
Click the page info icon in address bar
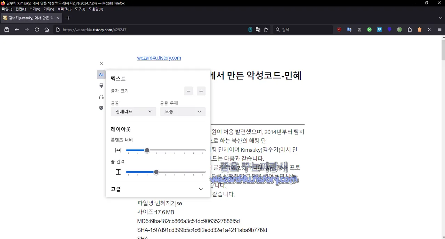pyautogui.click(x=58, y=30)
